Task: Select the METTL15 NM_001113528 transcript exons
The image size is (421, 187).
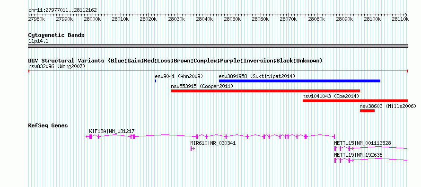Action: click(x=371, y=149)
